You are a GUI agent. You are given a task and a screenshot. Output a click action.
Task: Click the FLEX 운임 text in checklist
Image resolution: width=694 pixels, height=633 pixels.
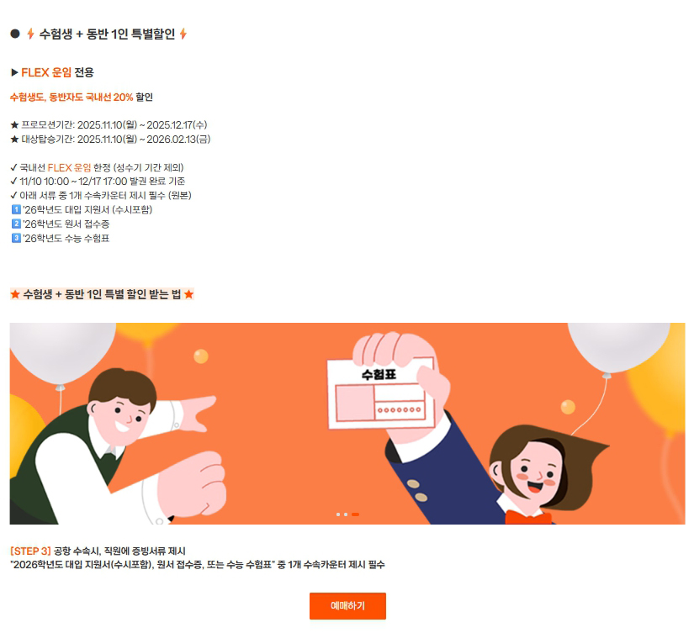69,167
